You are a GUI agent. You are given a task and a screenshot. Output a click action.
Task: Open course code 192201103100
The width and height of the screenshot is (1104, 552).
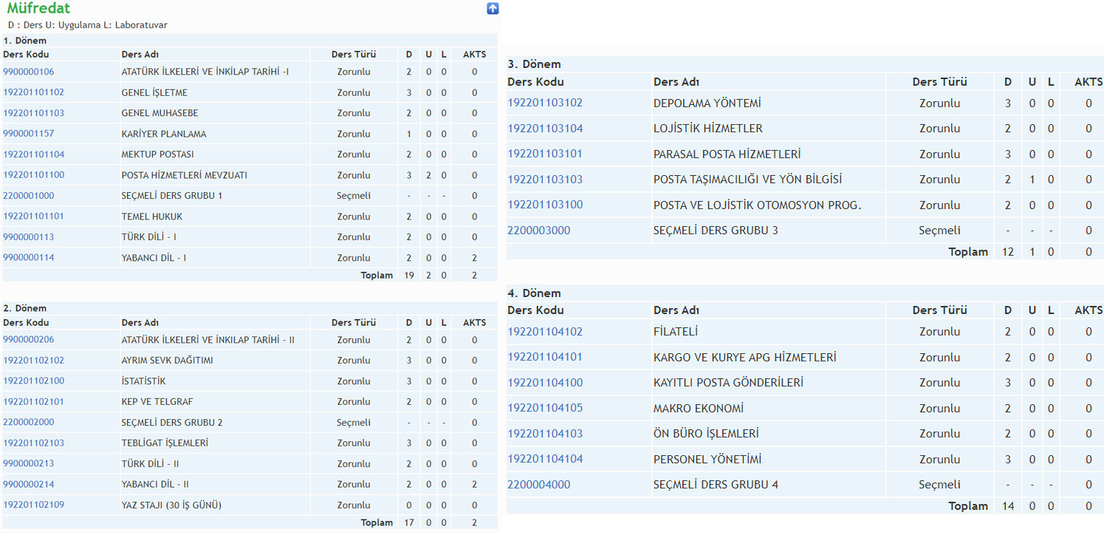(545, 205)
